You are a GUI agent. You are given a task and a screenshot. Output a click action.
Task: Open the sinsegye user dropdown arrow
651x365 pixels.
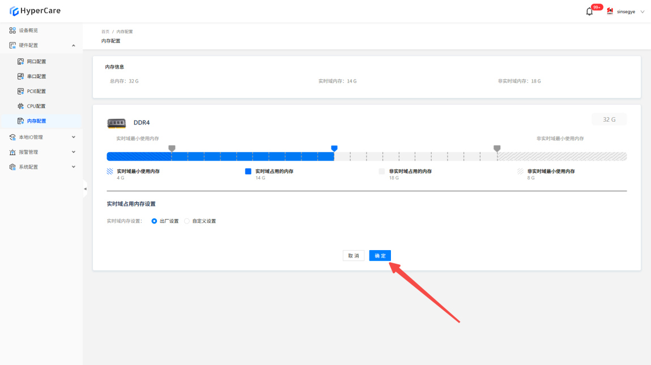click(x=643, y=12)
